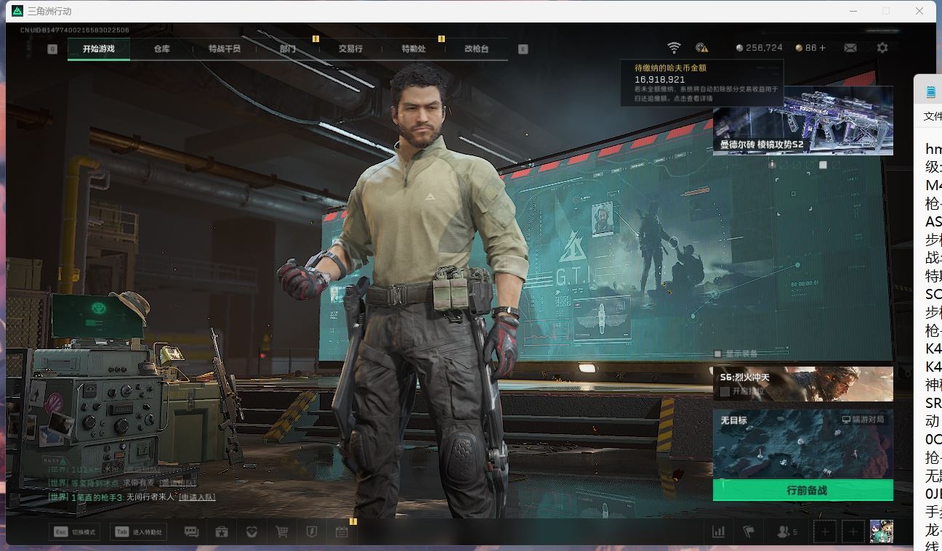This screenshot has height=551, width=942.
Task: Open the bar chart statistics icon
Action: click(718, 532)
